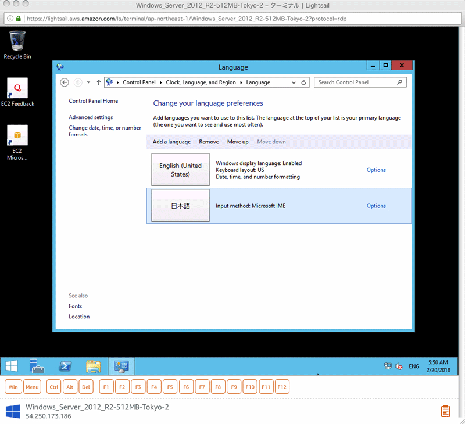The height and width of the screenshot is (424, 465).
Task: Expand chevron after Clock, Language, and Region
Action: point(241,82)
